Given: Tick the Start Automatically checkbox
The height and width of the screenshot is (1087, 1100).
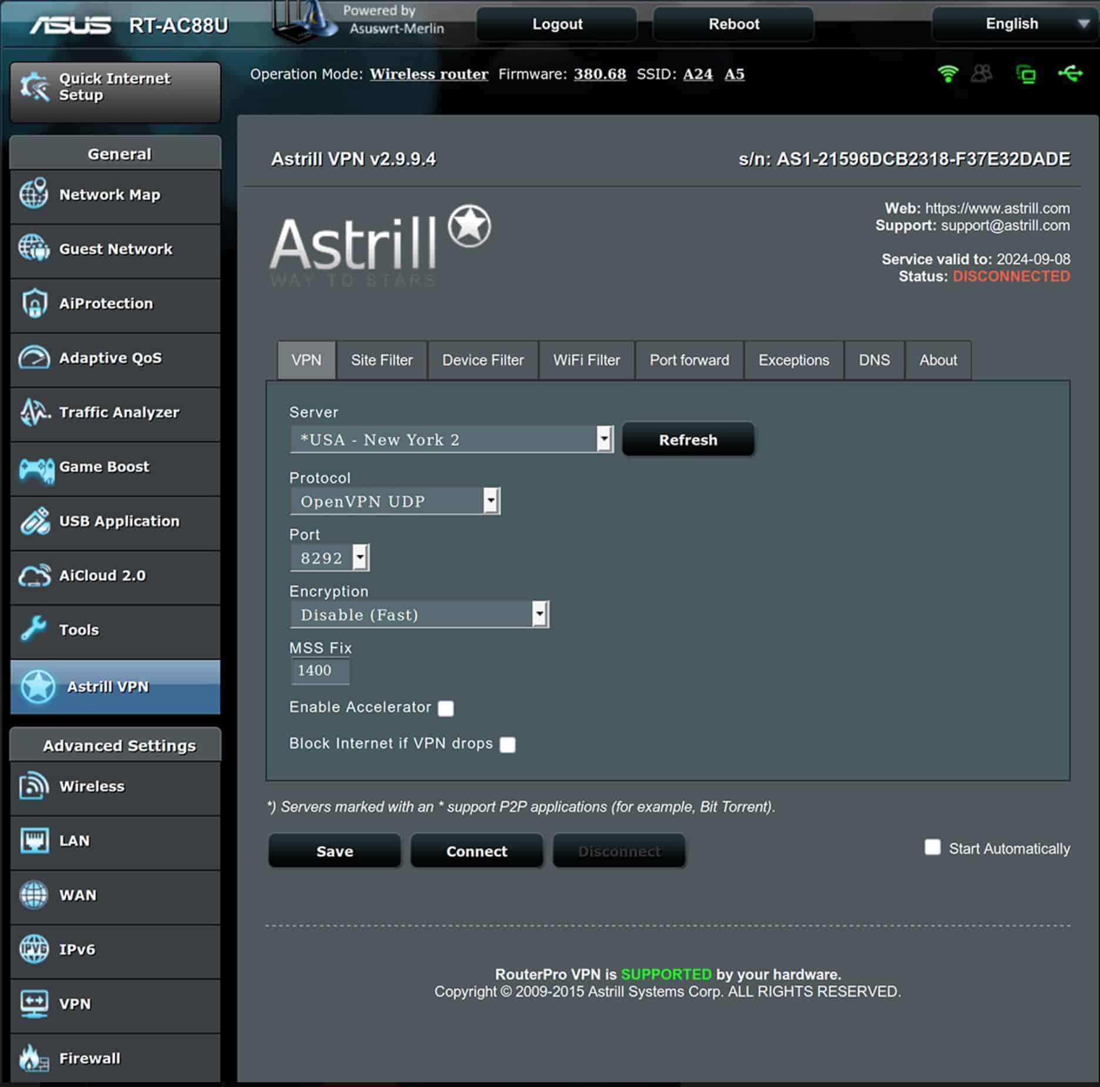Looking at the screenshot, I should point(933,847).
